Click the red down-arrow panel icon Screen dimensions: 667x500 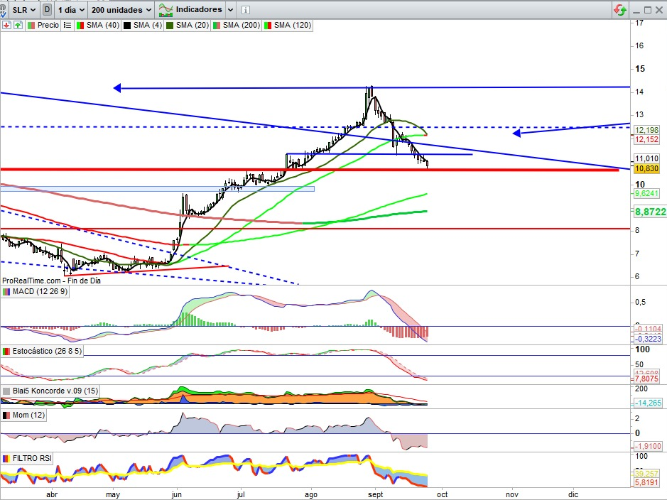pyautogui.click(x=6, y=25)
